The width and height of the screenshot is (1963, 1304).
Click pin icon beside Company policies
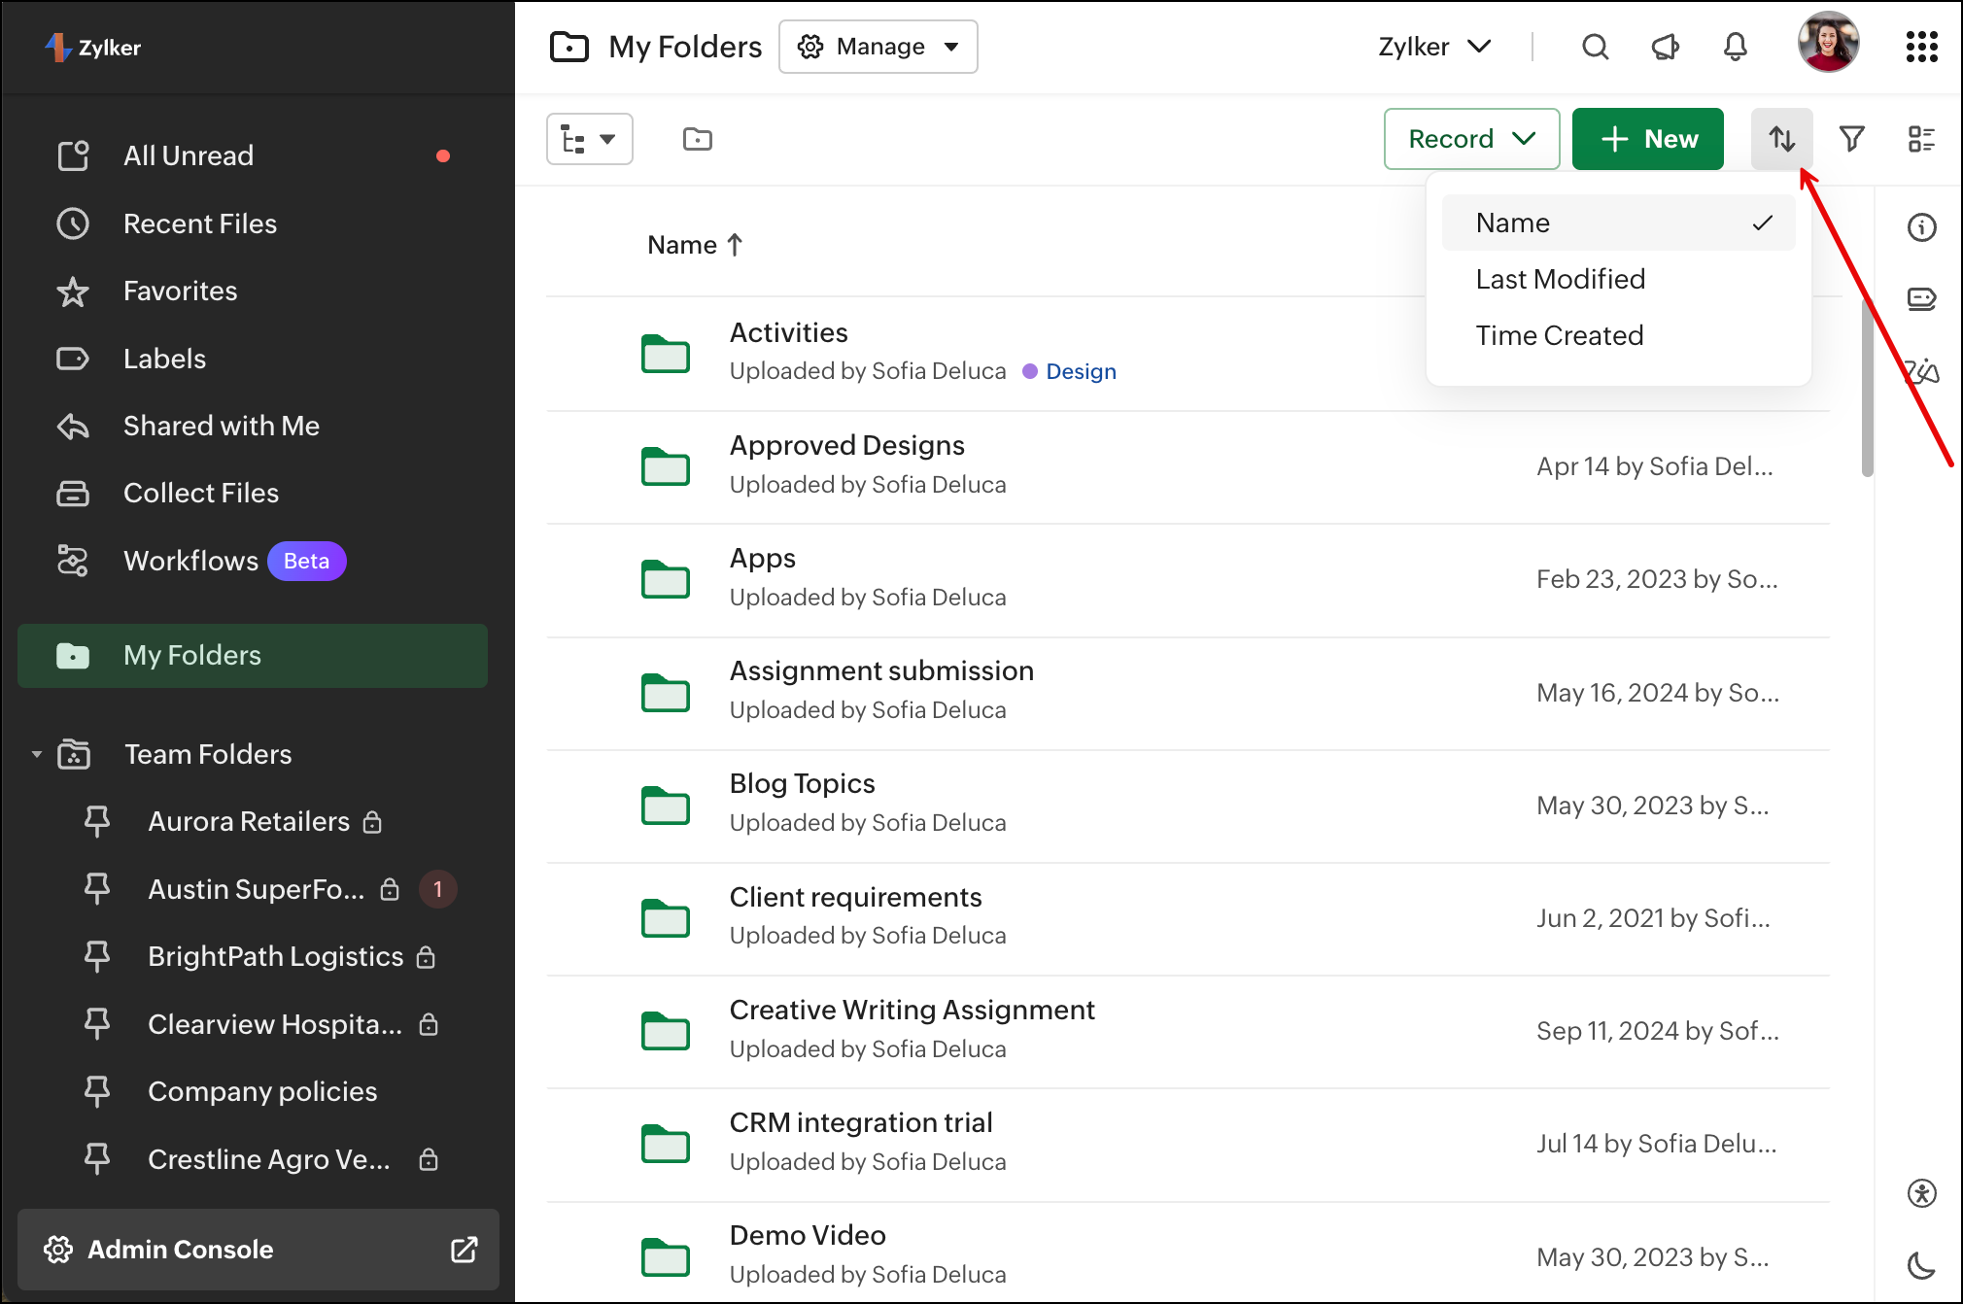pyautogui.click(x=97, y=1092)
